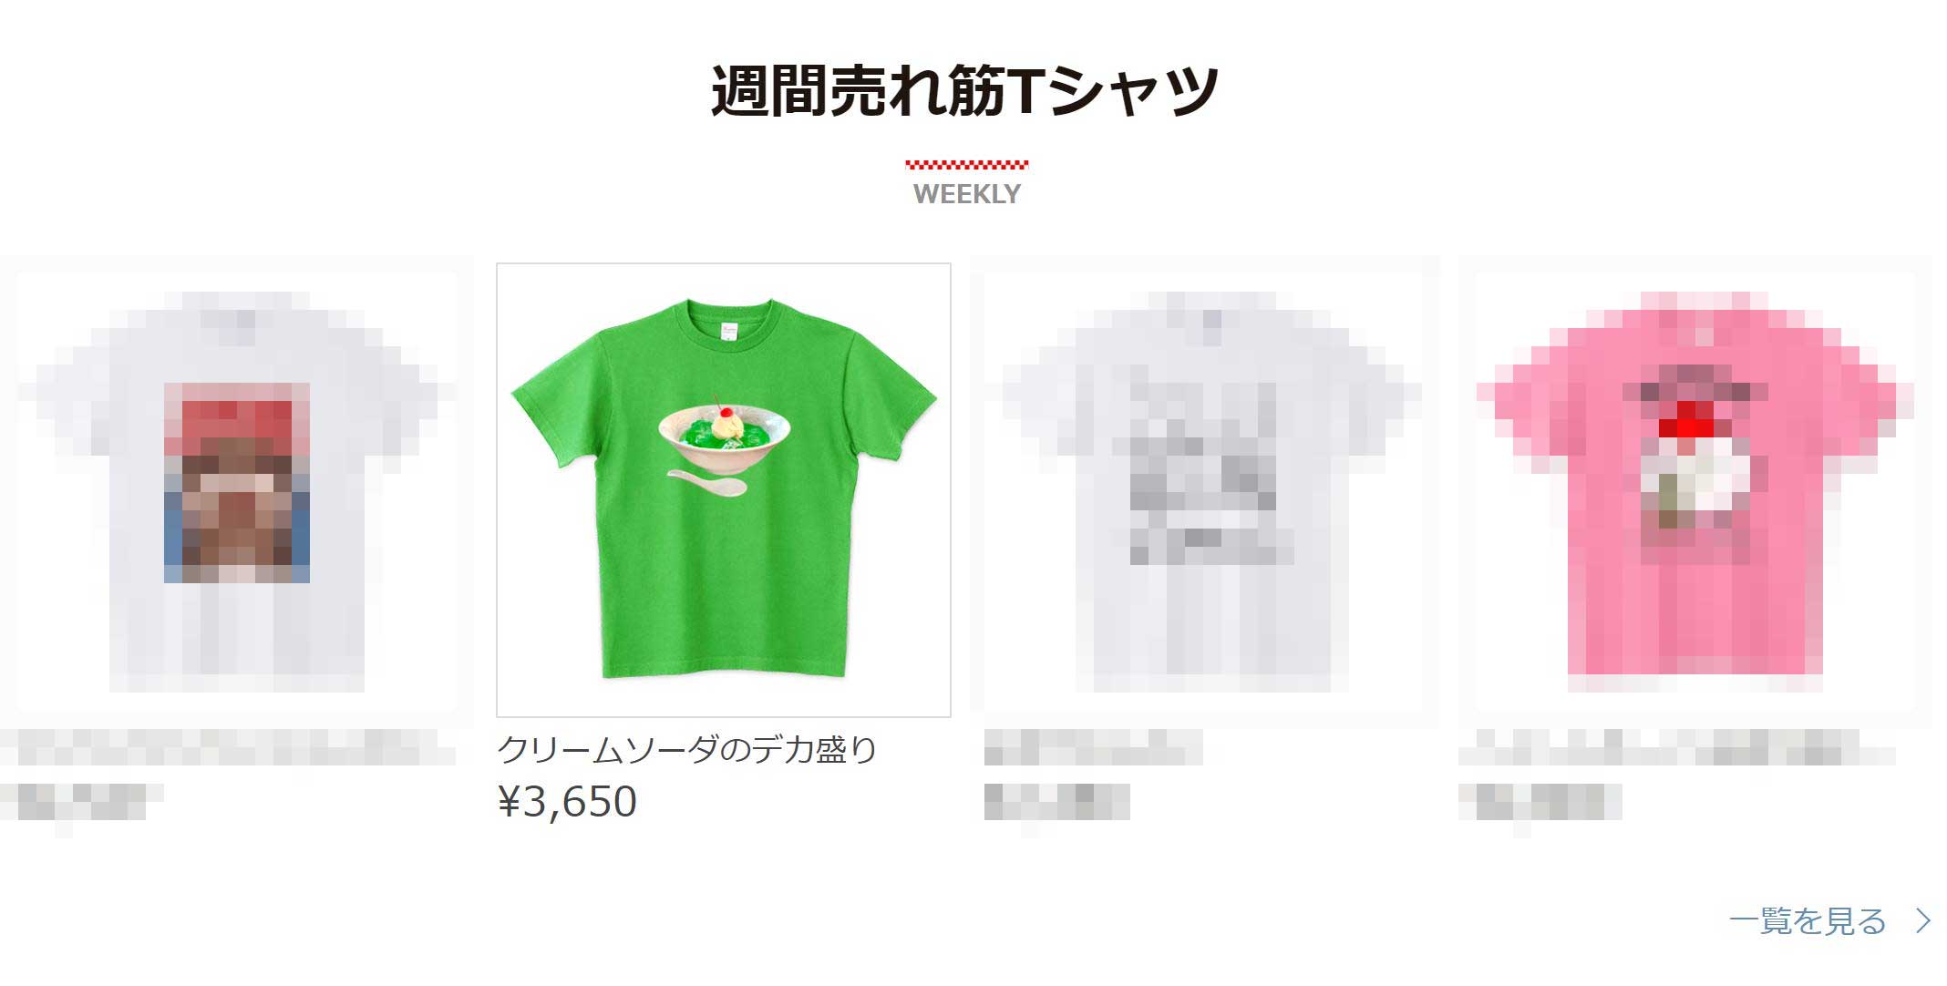Select the ¥3,650 price text
Image resolution: width=1947 pixels, height=986 pixels.
(x=567, y=802)
